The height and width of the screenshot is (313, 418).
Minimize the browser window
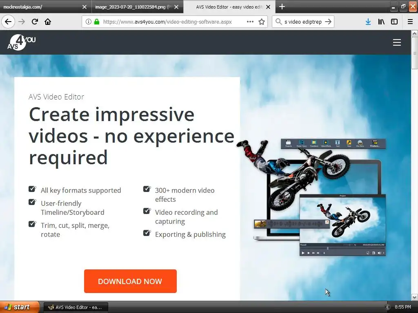tap(393, 7)
